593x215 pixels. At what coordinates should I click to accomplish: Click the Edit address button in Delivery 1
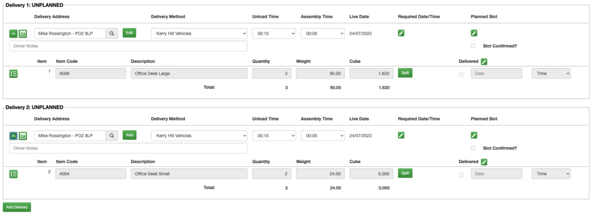(x=129, y=33)
